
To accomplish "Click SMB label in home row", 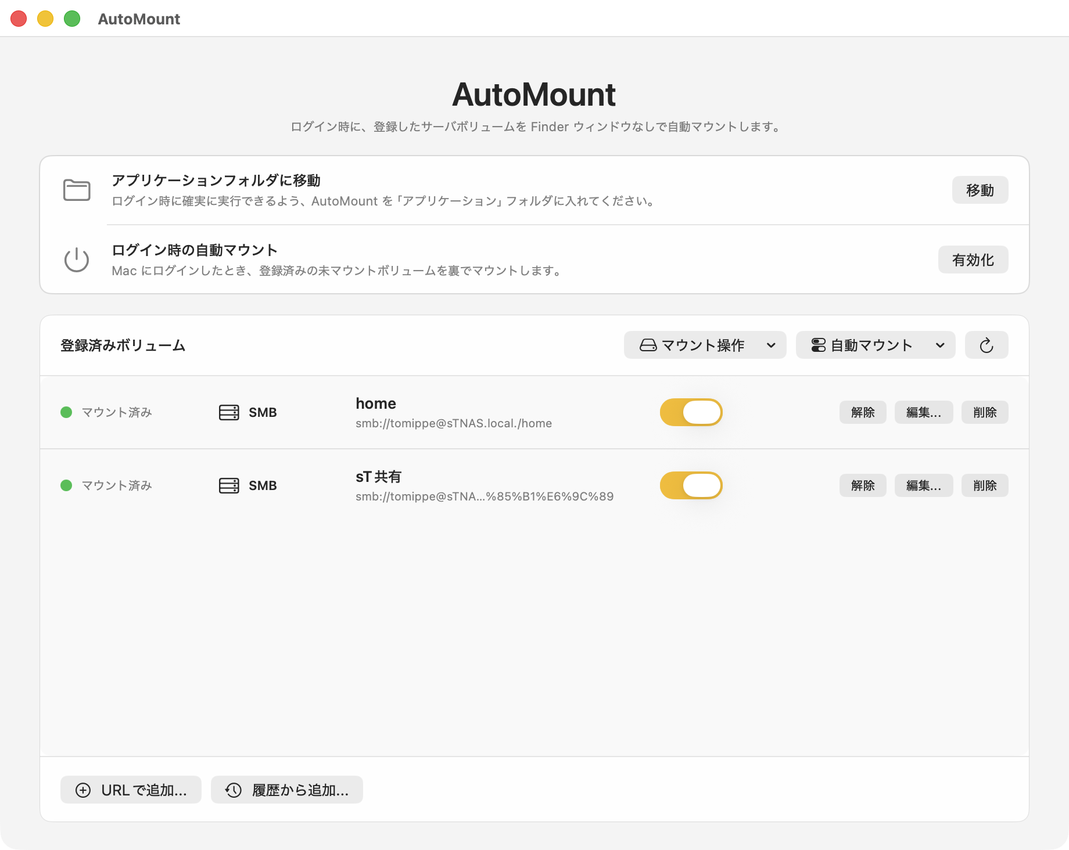I will 263,412.
